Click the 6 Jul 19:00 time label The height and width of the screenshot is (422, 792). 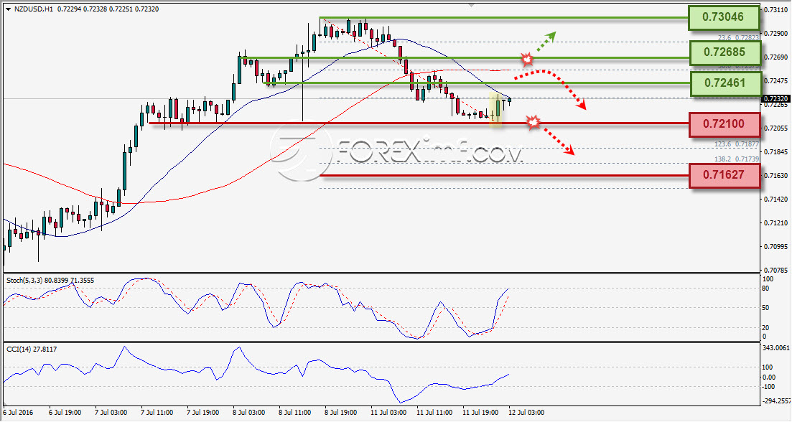pyautogui.click(x=65, y=413)
